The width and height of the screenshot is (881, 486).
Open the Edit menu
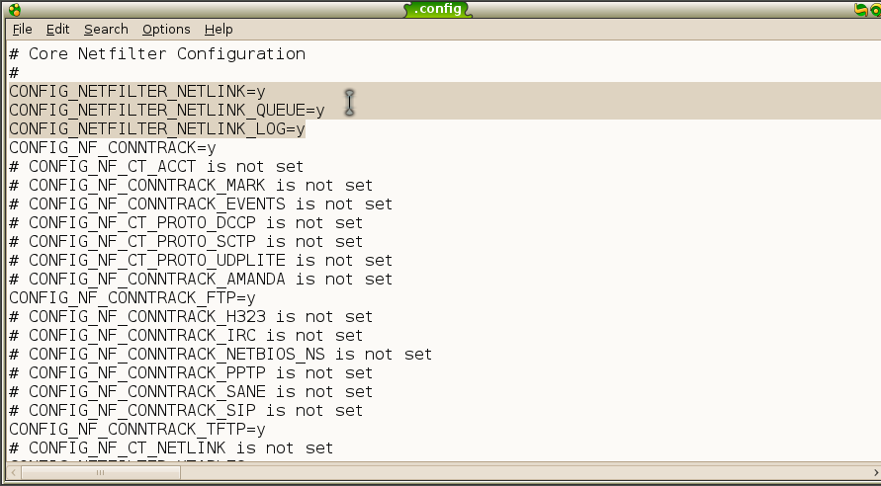pos(57,30)
